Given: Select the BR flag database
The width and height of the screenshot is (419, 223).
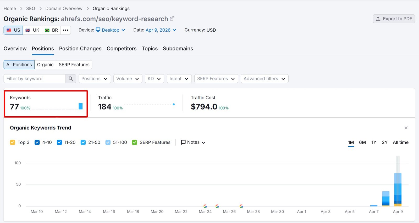Looking at the screenshot, I should point(51,30).
